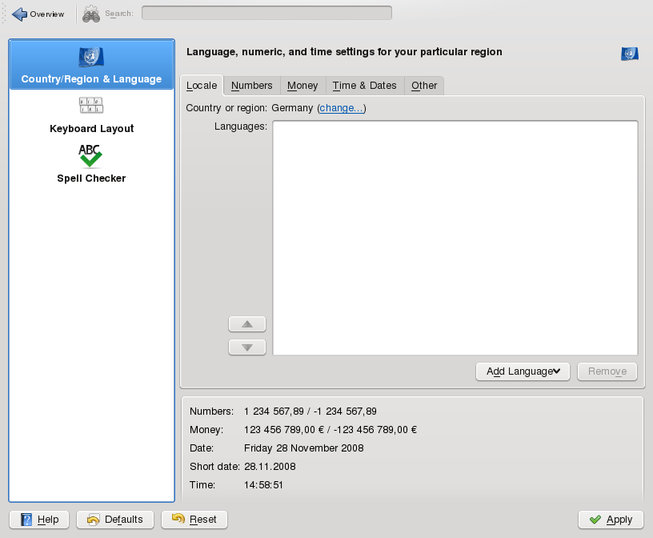
Task: Click the UN flag icon in header
Action: [629, 54]
